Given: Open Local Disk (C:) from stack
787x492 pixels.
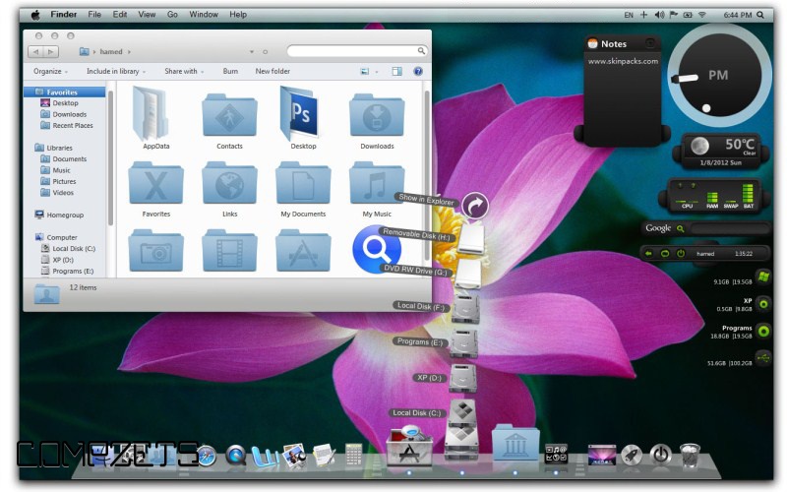Looking at the screenshot, I should [461, 413].
